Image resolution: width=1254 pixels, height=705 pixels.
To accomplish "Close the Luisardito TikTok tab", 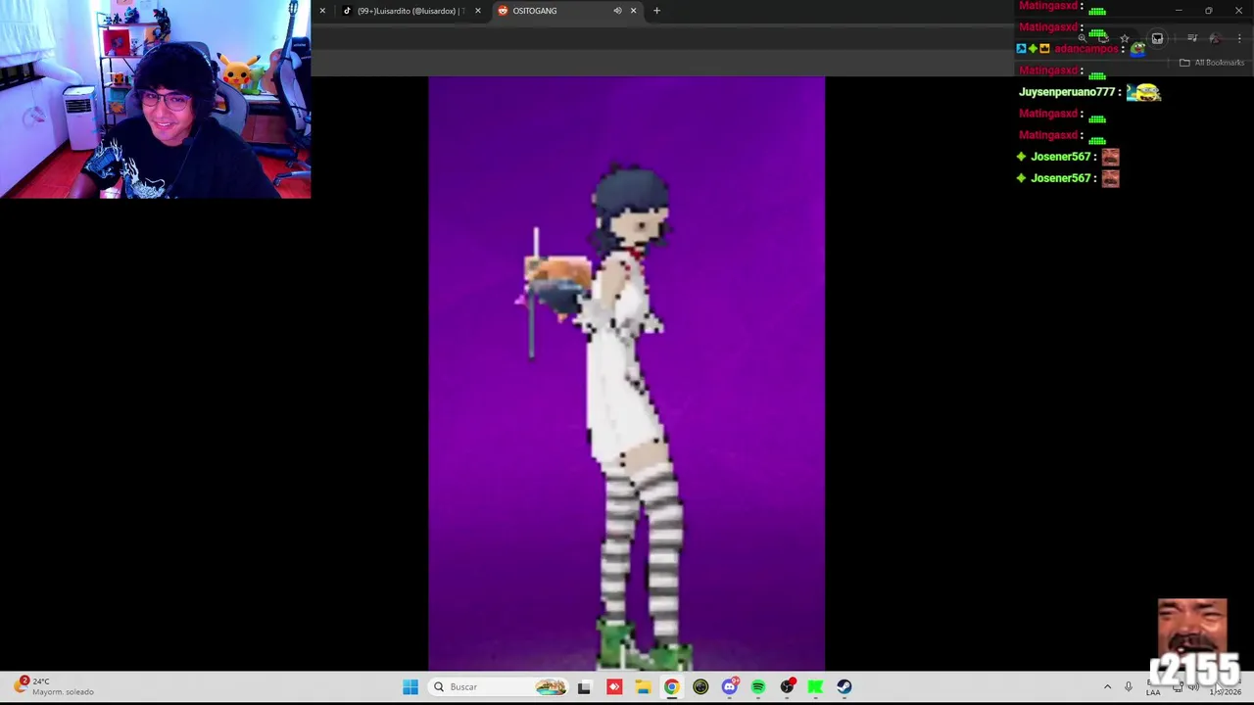I will point(478,11).
